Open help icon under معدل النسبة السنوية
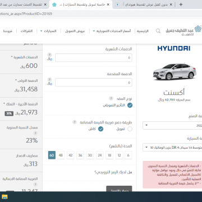This screenshot has height=202, width=202. click(35, 133)
